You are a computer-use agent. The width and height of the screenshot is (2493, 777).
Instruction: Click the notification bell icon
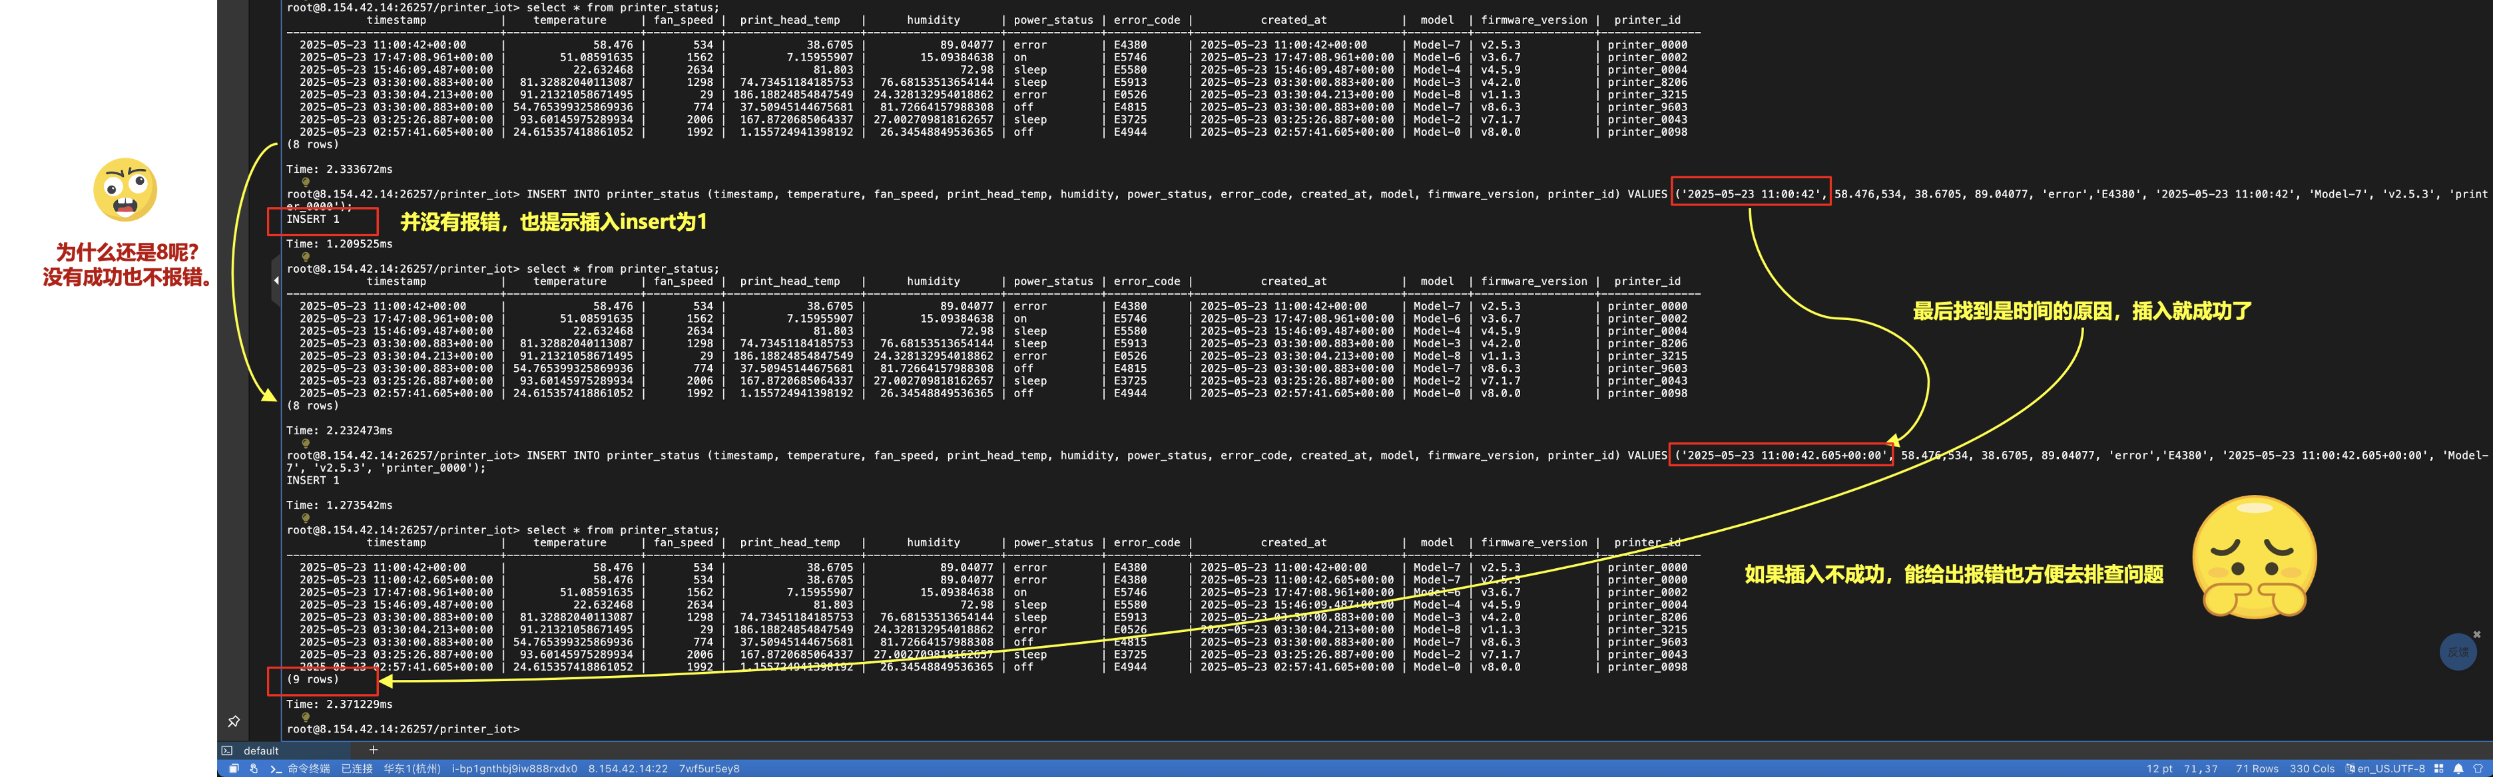click(x=2458, y=769)
